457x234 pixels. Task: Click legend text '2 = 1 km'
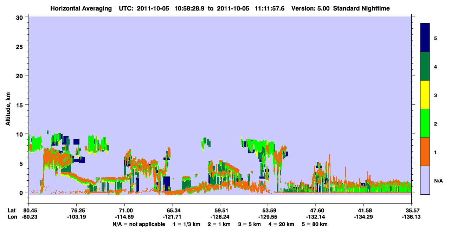point(219,224)
